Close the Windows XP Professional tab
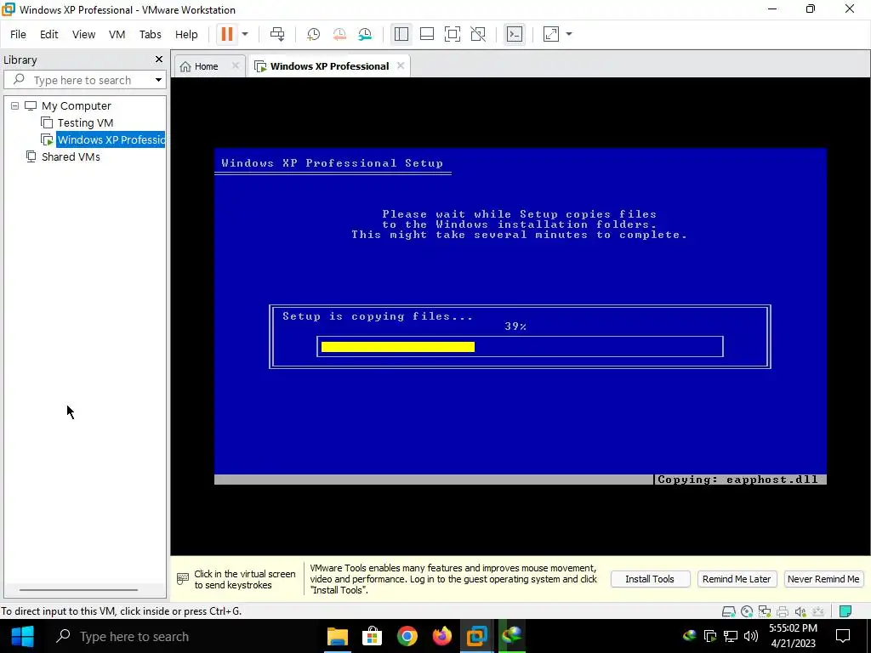The height and width of the screenshot is (653, 871). tap(400, 65)
